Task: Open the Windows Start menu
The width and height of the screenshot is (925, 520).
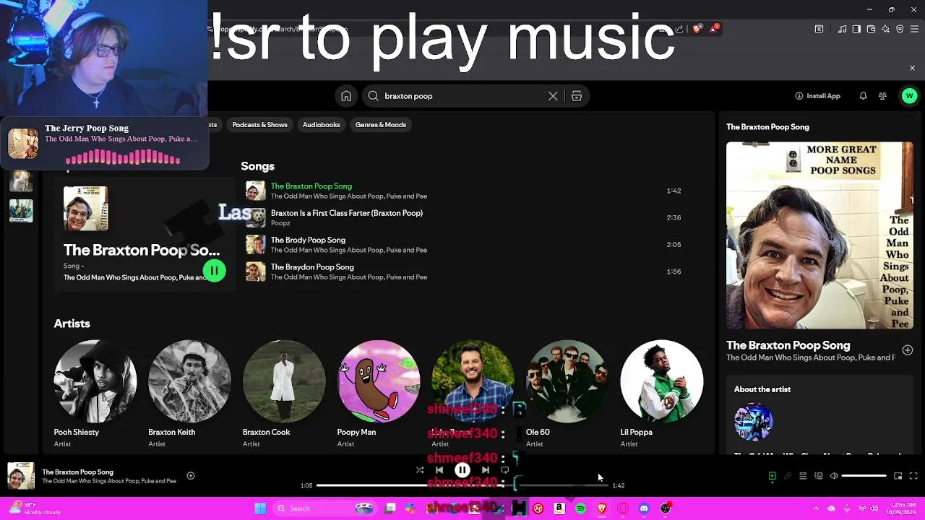Action: (x=260, y=508)
